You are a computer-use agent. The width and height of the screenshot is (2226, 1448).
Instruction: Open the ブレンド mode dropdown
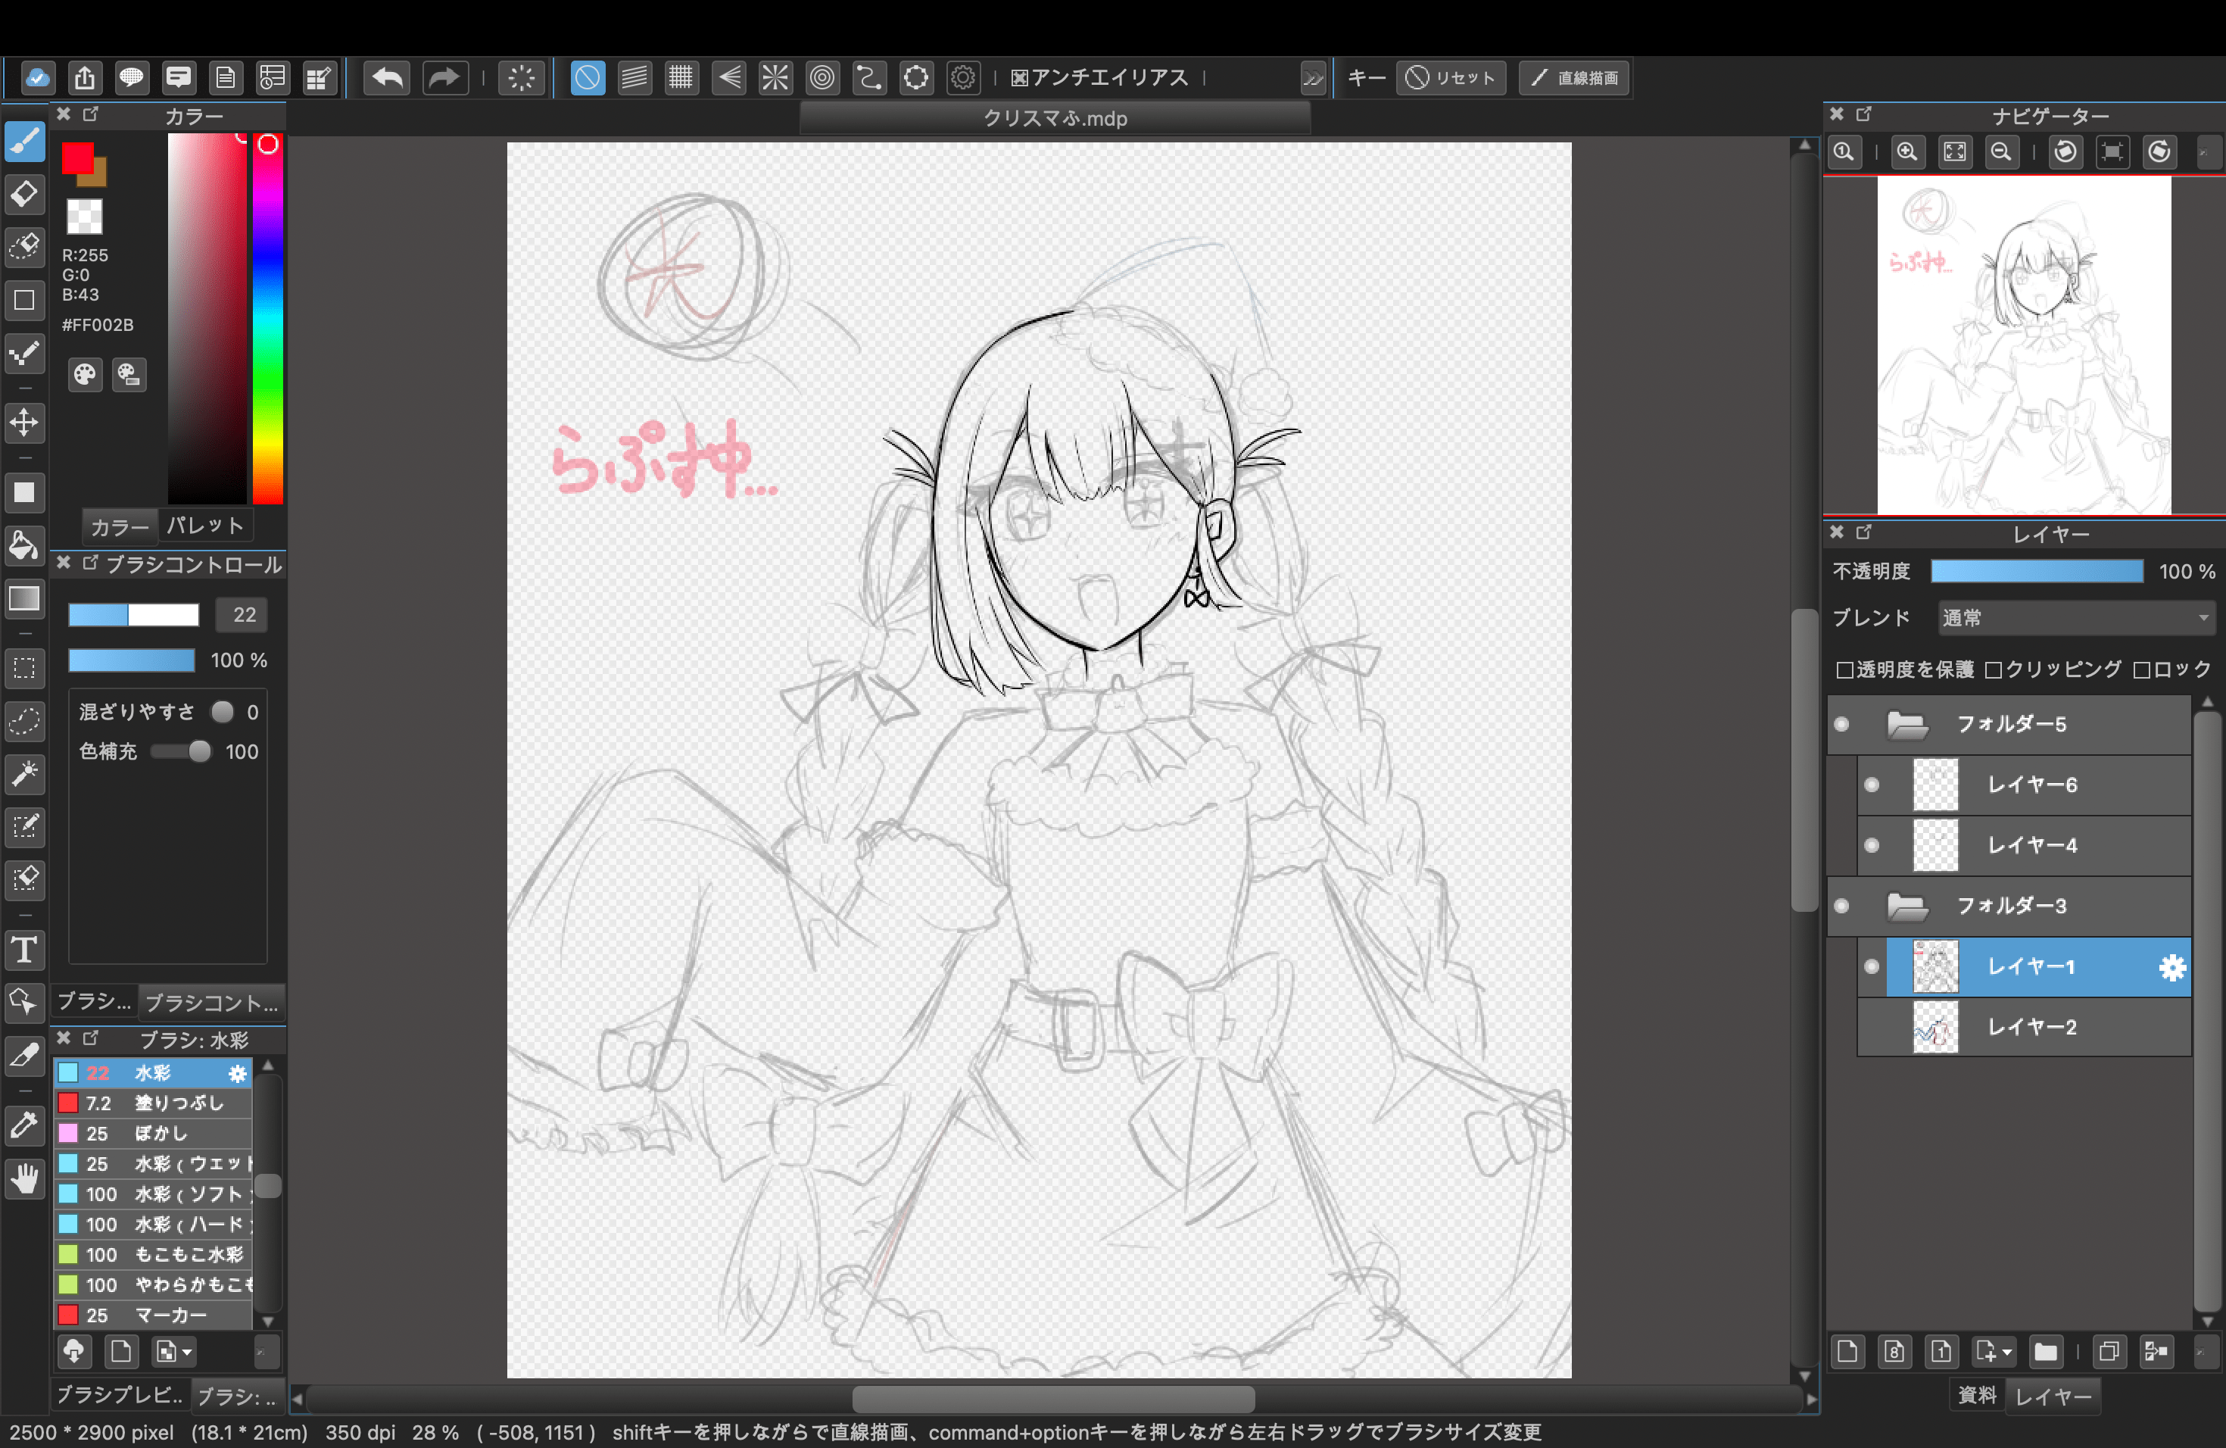point(2075,617)
